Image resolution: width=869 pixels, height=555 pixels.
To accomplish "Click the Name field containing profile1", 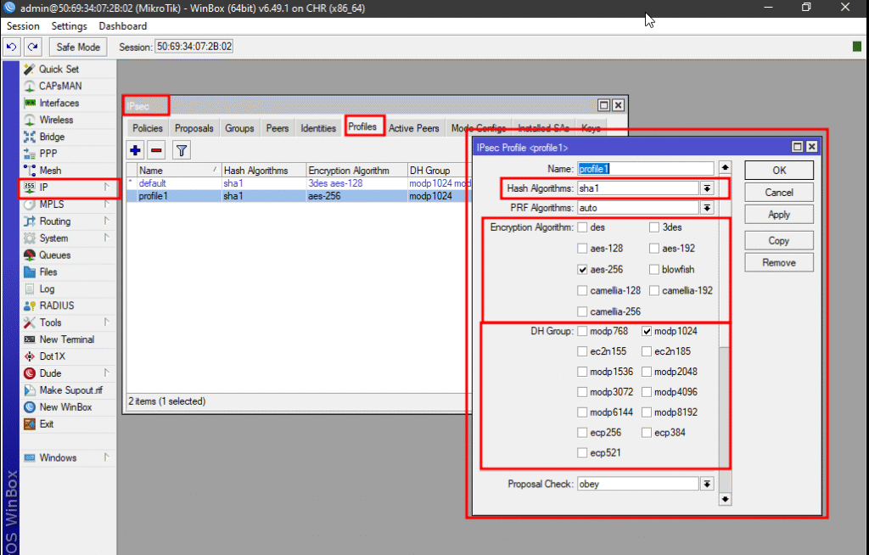I will point(645,169).
